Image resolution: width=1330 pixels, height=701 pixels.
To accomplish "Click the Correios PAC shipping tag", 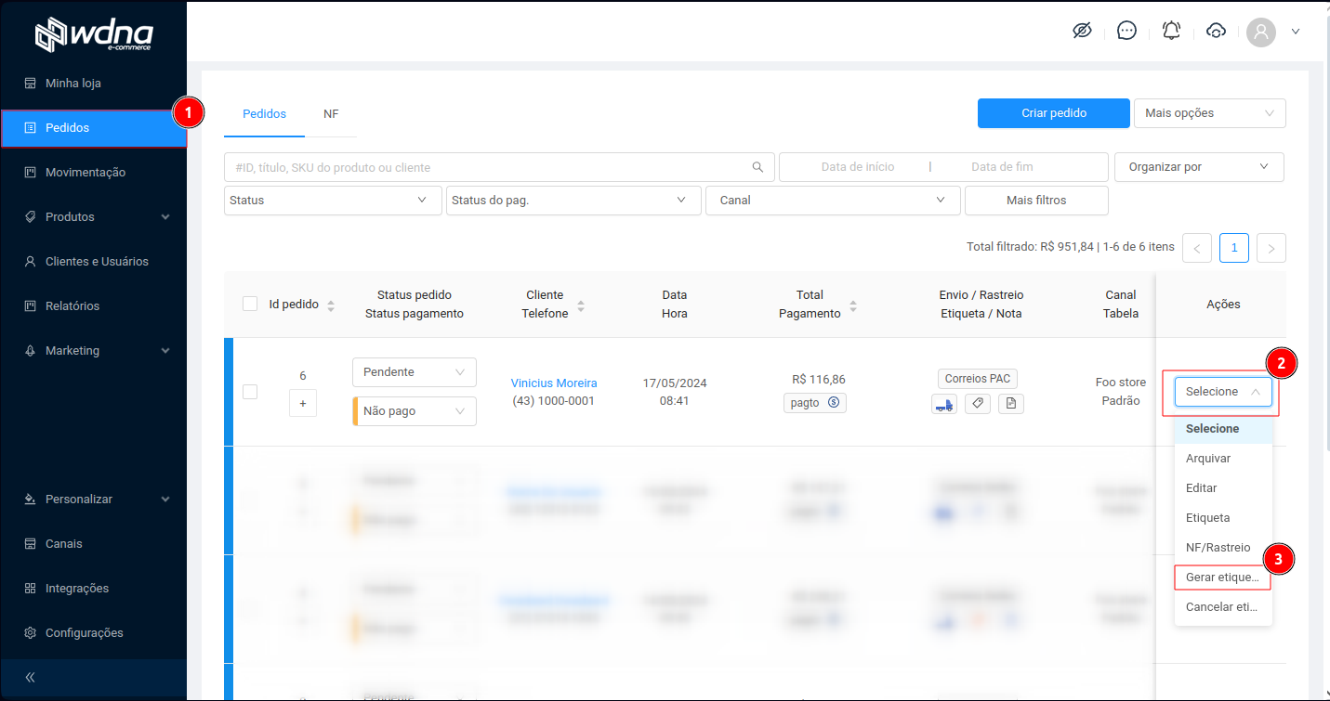I will coord(978,379).
